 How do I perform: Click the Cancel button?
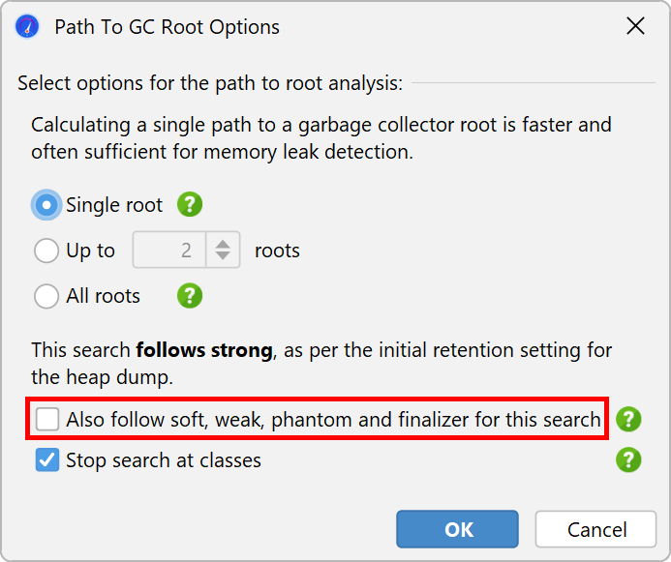596,529
